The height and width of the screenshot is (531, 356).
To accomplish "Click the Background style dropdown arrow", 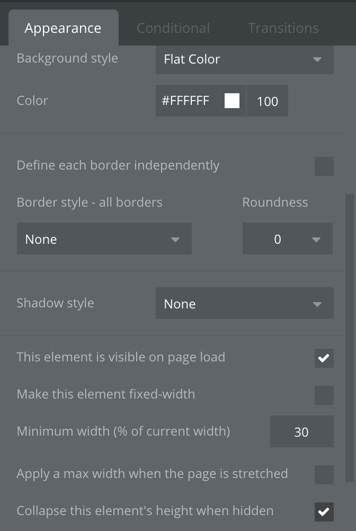I will click(x=317, y=59).
